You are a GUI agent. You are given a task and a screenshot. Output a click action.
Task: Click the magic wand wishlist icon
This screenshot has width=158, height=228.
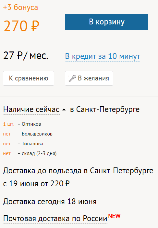click(72, 78)
